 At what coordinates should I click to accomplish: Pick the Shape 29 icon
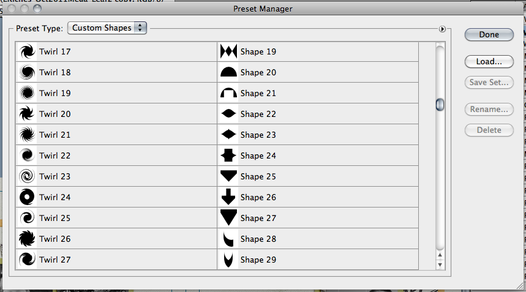228,260
